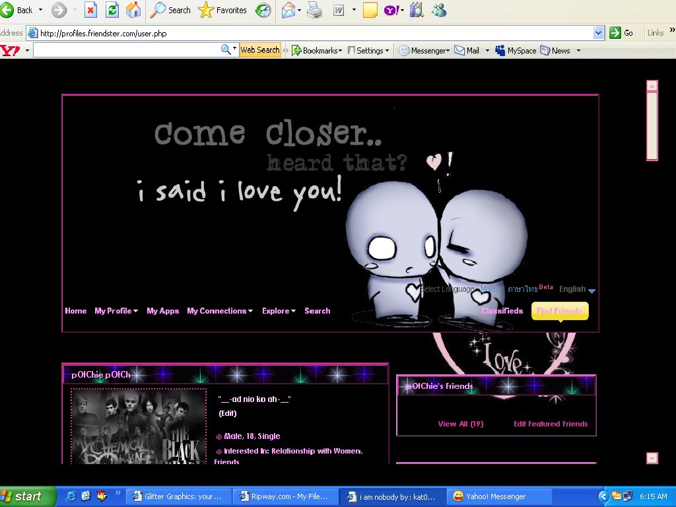Open Windows Messenger people icon
The width and height of the screenshot is (676, 507).
(439, 10)
